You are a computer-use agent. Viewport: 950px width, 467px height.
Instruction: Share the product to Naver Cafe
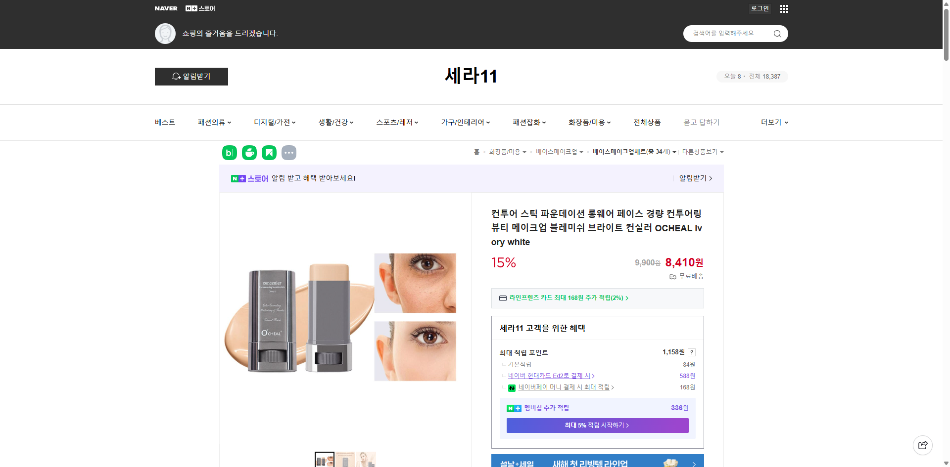pos(249,153)
